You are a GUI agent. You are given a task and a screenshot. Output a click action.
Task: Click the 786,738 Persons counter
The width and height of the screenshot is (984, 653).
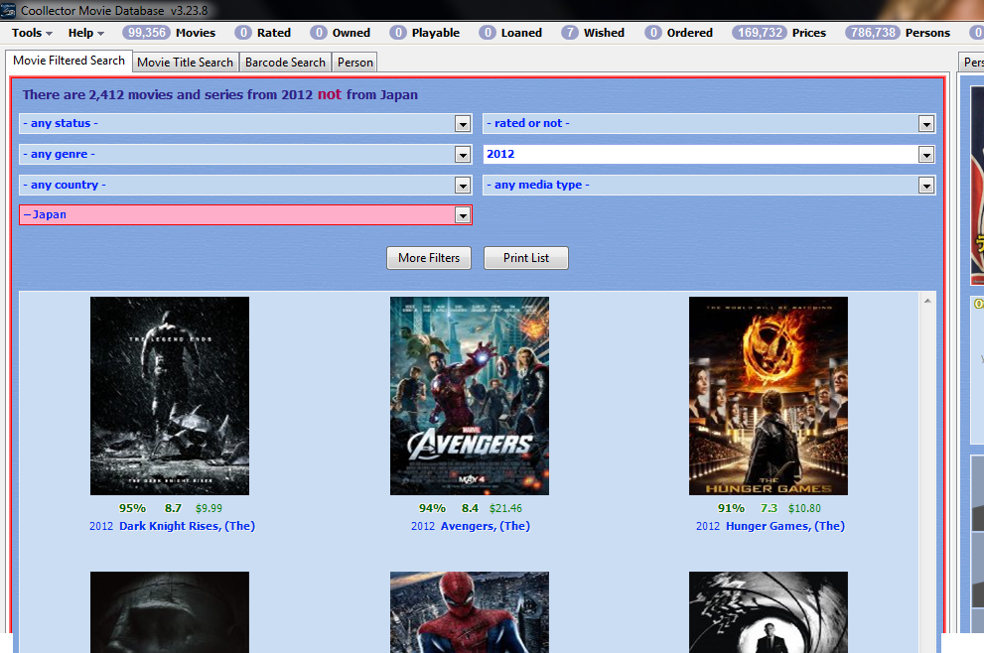[x=898, y=33]
